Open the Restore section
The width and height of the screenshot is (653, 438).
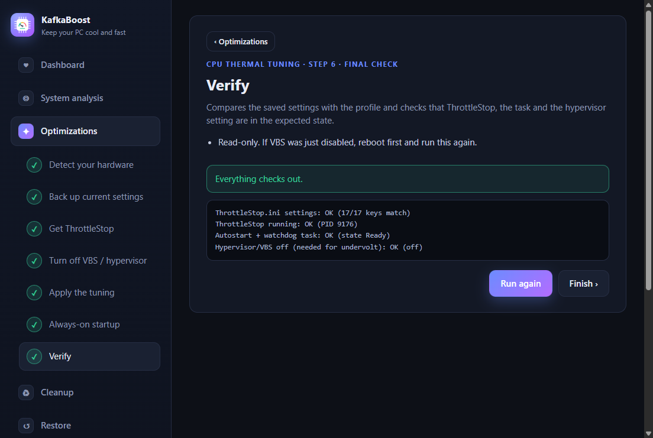tap(85, 426)
